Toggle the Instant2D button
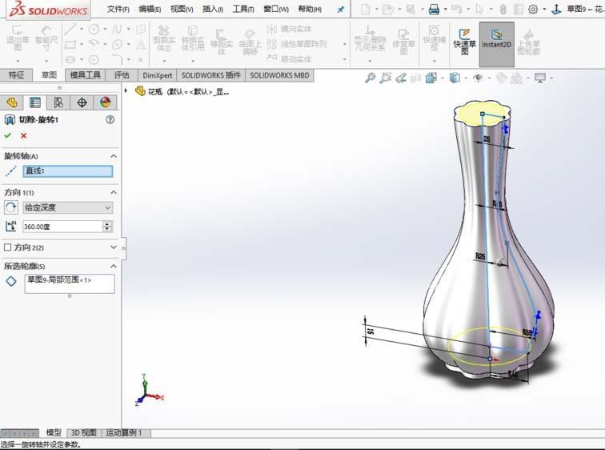This screenshot has width=605, height=450. [497, 43]
